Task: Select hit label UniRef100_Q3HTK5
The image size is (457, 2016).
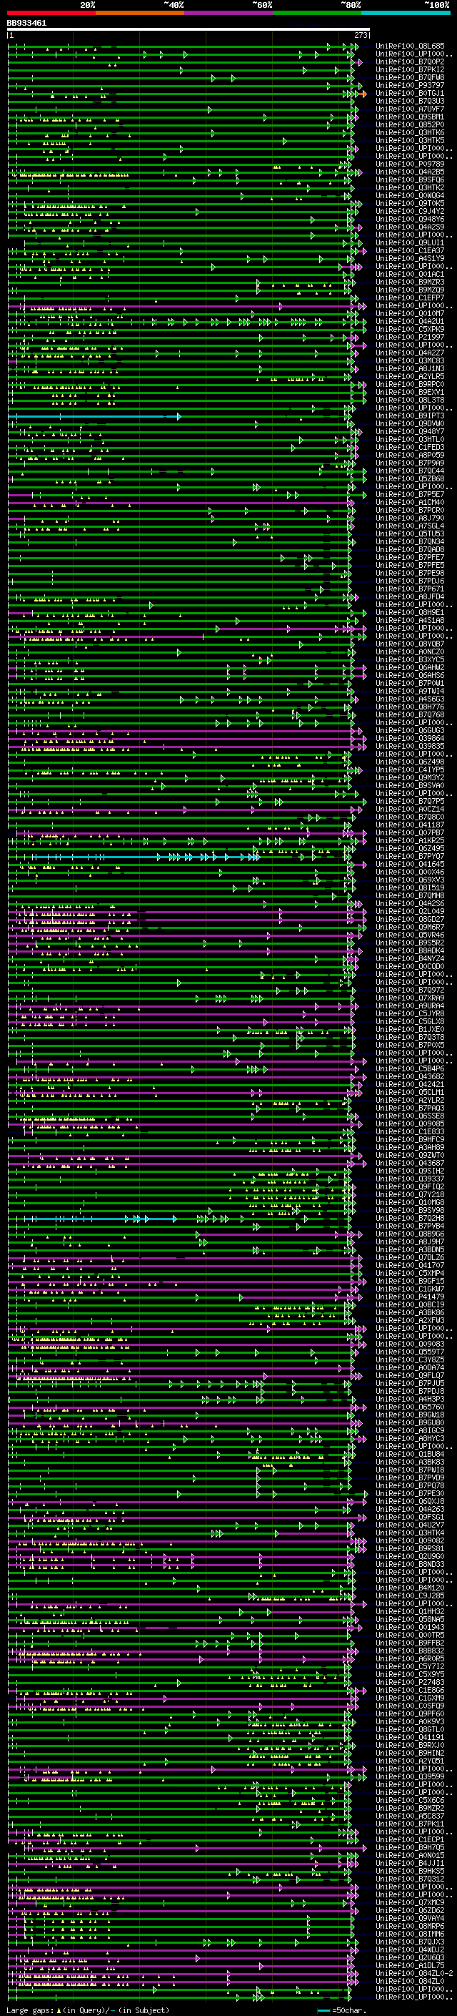Action: (410, 141)
